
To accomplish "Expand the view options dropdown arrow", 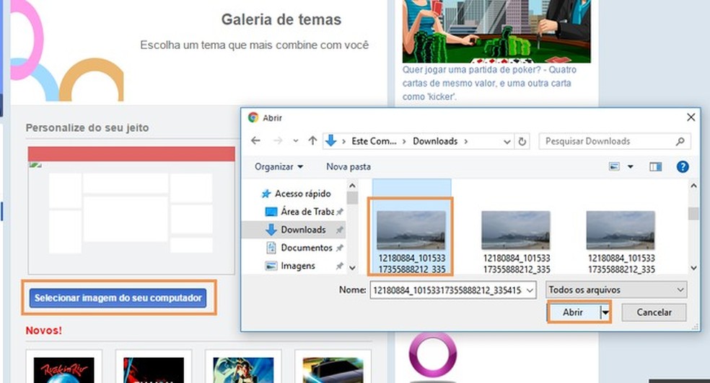I will (x=631, y=166).
